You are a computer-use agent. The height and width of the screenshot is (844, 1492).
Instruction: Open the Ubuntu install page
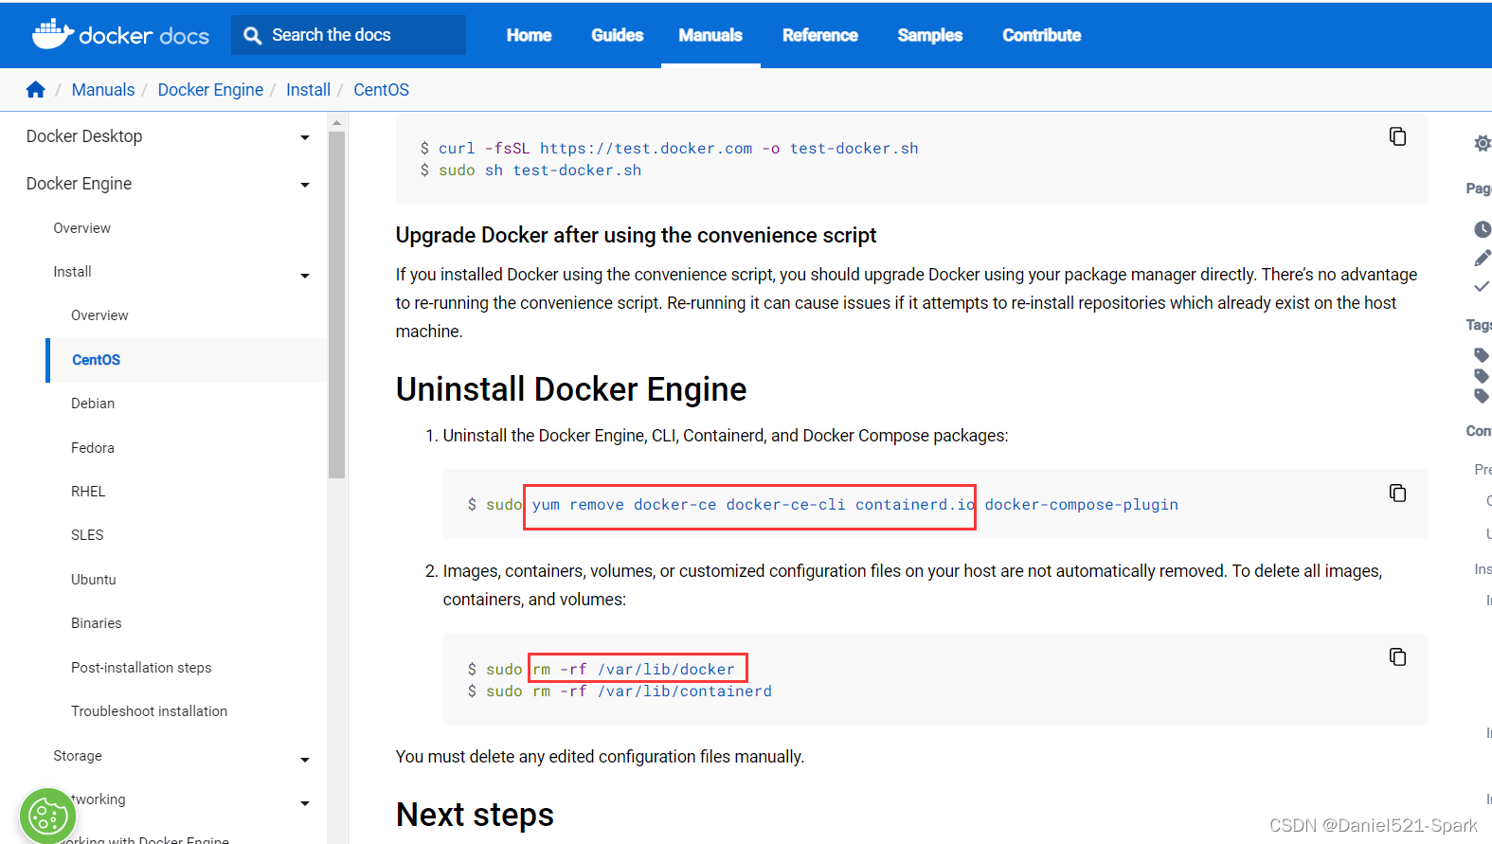pyautogui.click(x=94, y=580)
